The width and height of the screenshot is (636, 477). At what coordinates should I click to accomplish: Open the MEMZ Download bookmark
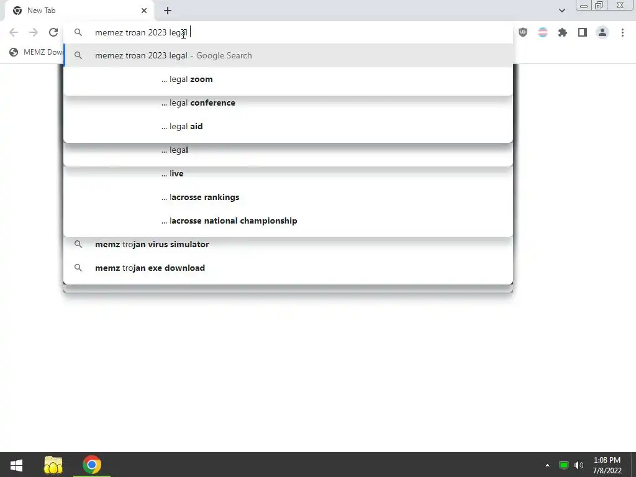coord(35,52)
